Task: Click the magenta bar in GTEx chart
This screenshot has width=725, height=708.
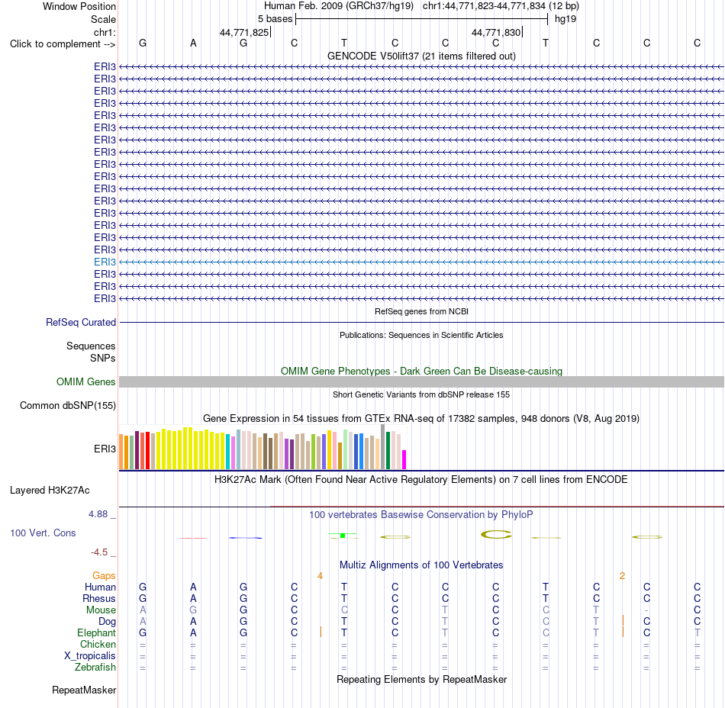Action: 404,460
